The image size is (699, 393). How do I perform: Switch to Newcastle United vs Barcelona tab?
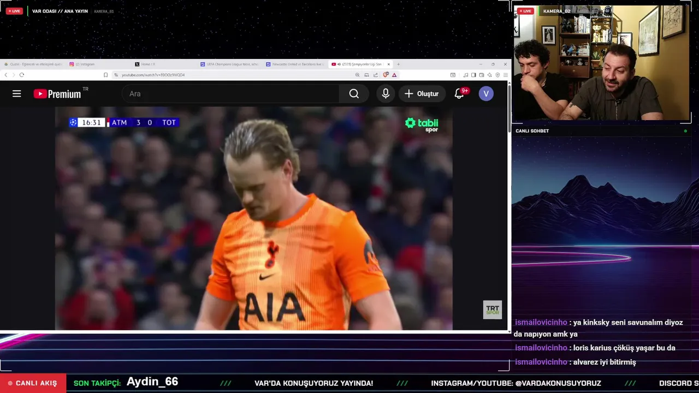(295, 64)
